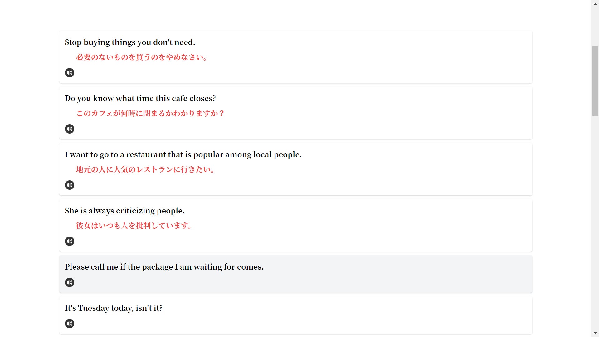Play audio for the cafe closes sentence
The image size is (599, 337).
point(69,129)
